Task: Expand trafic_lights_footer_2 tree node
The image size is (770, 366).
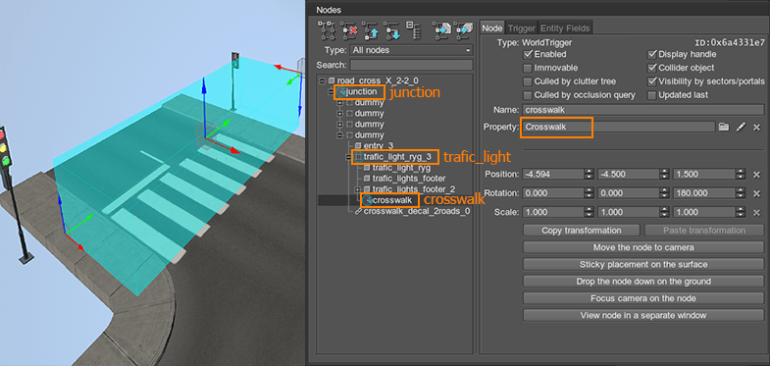Action: point(358,189)
